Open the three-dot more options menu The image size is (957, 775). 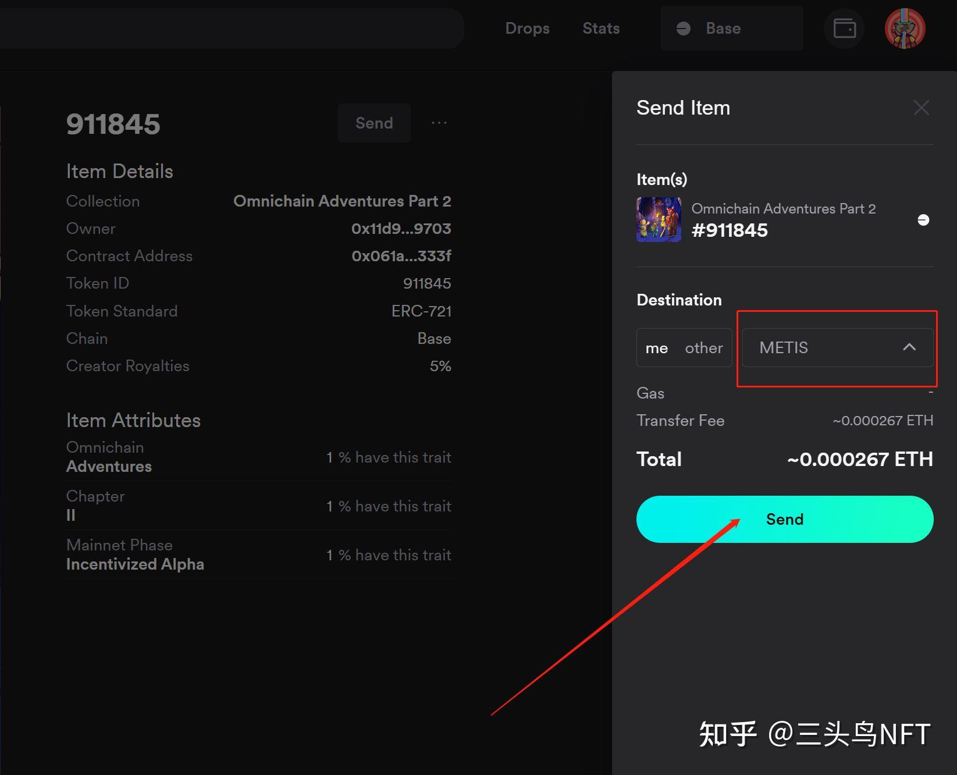pyautogui.click(x=439, y=123)
